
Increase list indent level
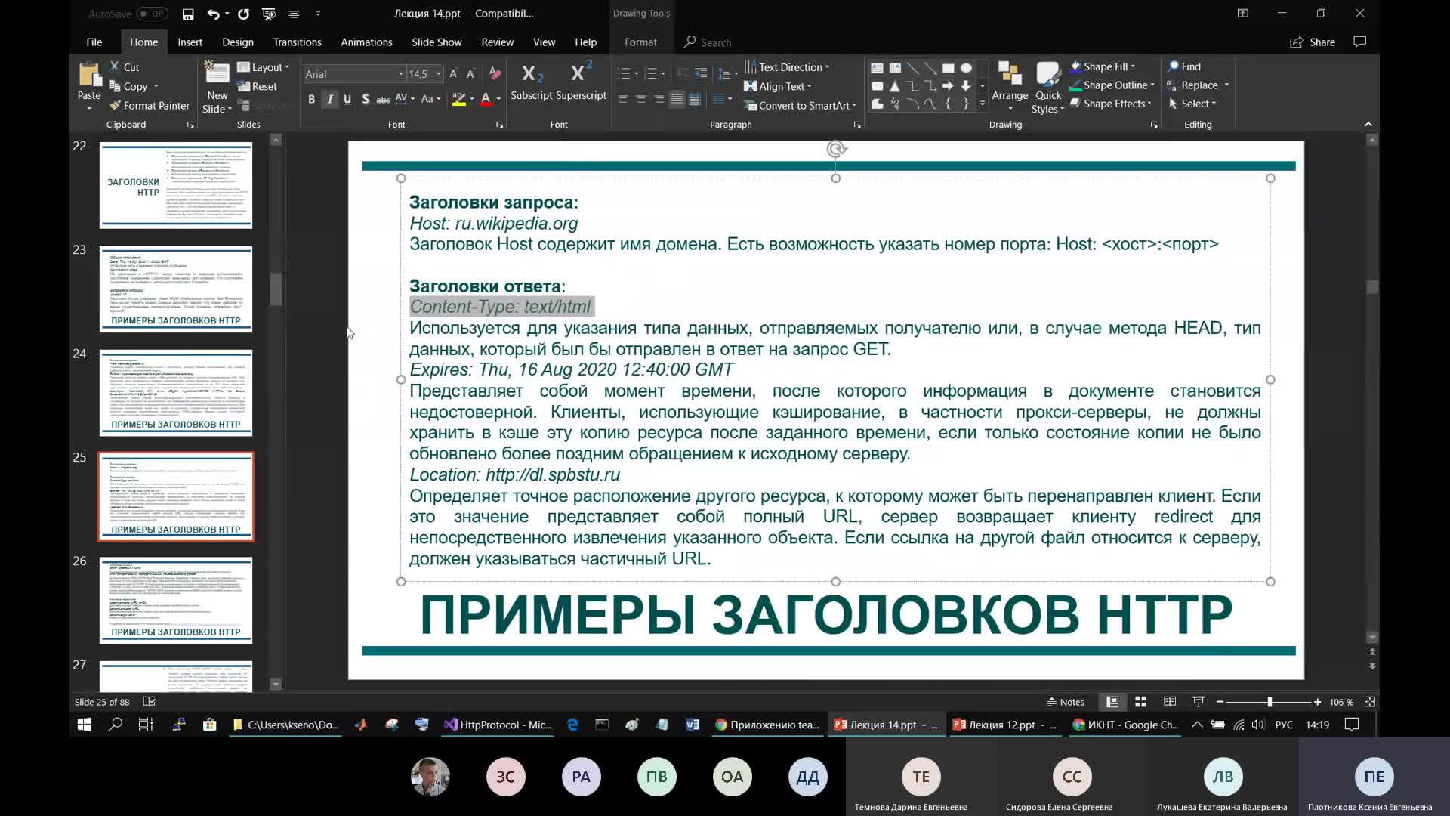pyautogui.click(x=701, y=74)
